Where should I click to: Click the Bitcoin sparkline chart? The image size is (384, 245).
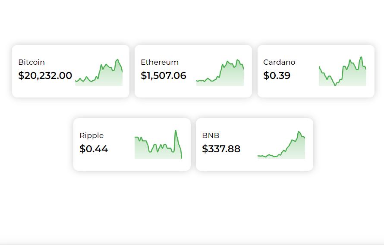[x=99, y=72]
